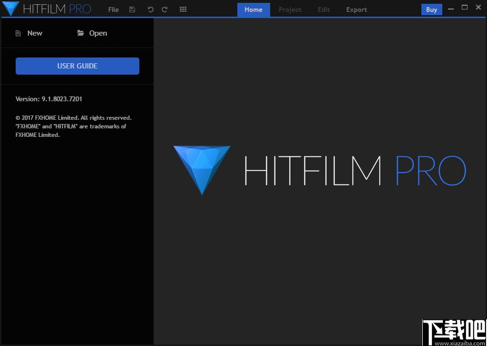Click the redo arrow icon
487x346 pixels.
[x=165, y=10]
